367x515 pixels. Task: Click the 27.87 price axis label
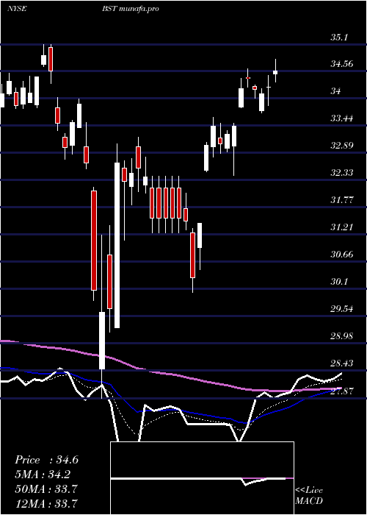(x=341, y=392)
